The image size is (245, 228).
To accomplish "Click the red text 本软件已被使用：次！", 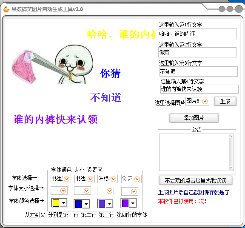I will point(182,201).
